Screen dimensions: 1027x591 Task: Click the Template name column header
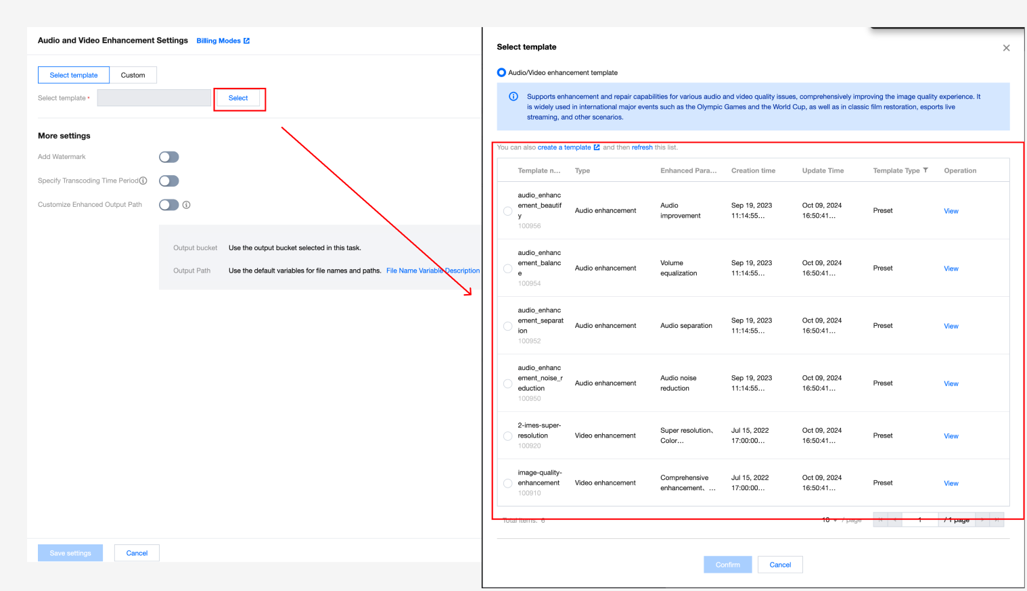pos(539,170)
